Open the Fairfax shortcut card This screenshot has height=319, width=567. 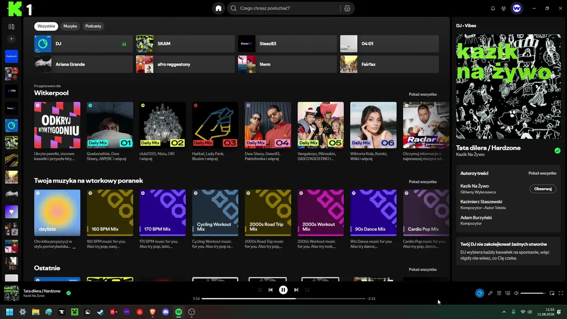click(x=389, y=64)
